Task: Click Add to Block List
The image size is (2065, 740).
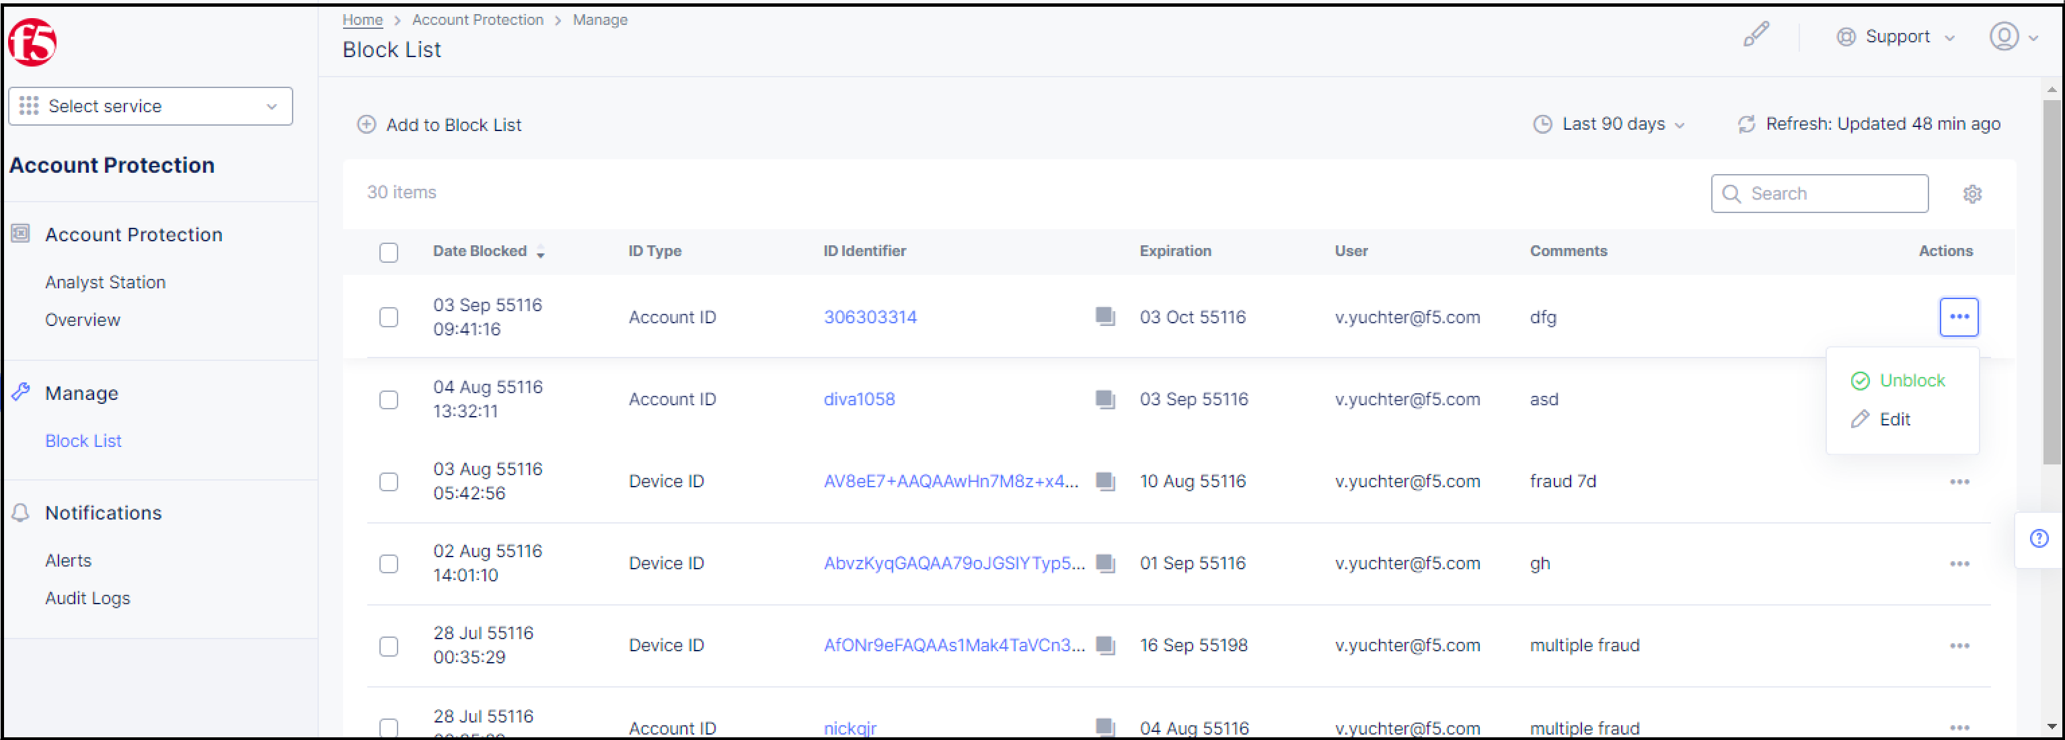Action: (x=439, y=125)
